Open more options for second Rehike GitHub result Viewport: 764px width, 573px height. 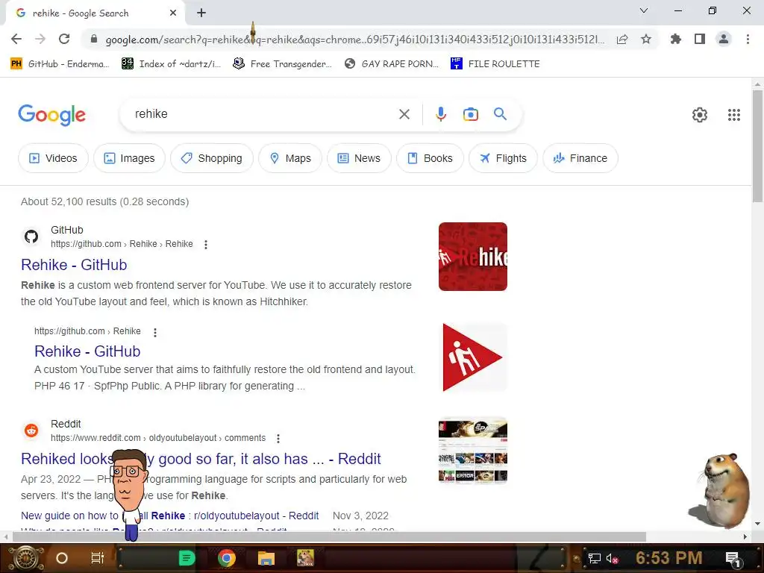[x=155, y=332]
